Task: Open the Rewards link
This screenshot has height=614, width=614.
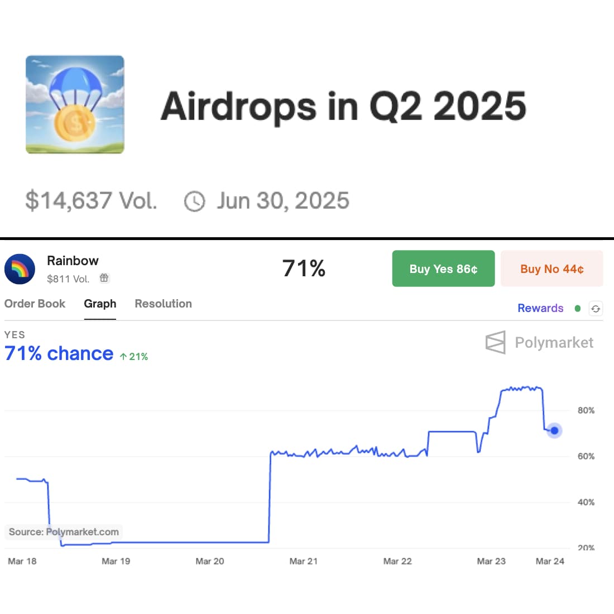Action: pyautogui.click(x=540, y=308)
